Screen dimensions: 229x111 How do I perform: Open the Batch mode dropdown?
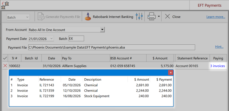pyautogui.click(x=18, y=17)
